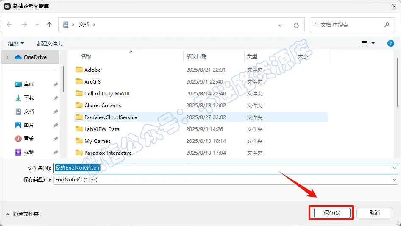
Task: Click date 2025/8/21 22:31 cell
Action: [x=206, y=70]
